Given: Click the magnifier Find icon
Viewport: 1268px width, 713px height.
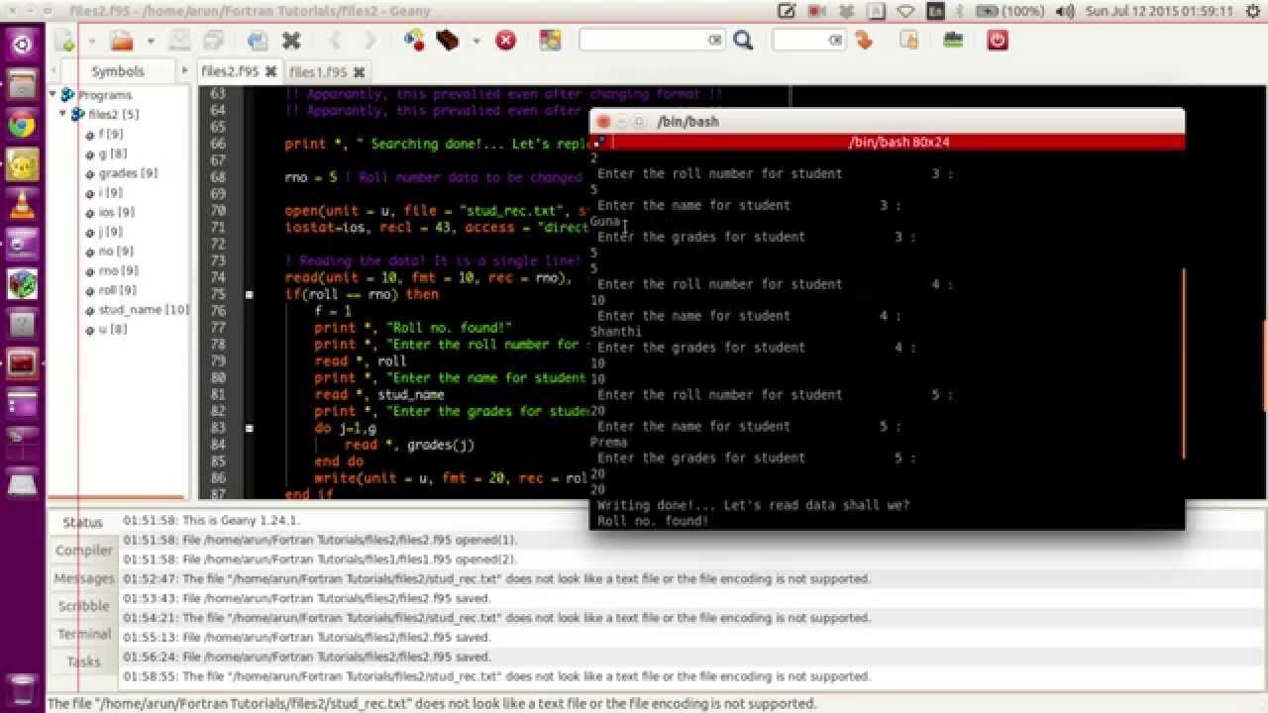Looking at the screenshot, I should [x=743, y=41].
